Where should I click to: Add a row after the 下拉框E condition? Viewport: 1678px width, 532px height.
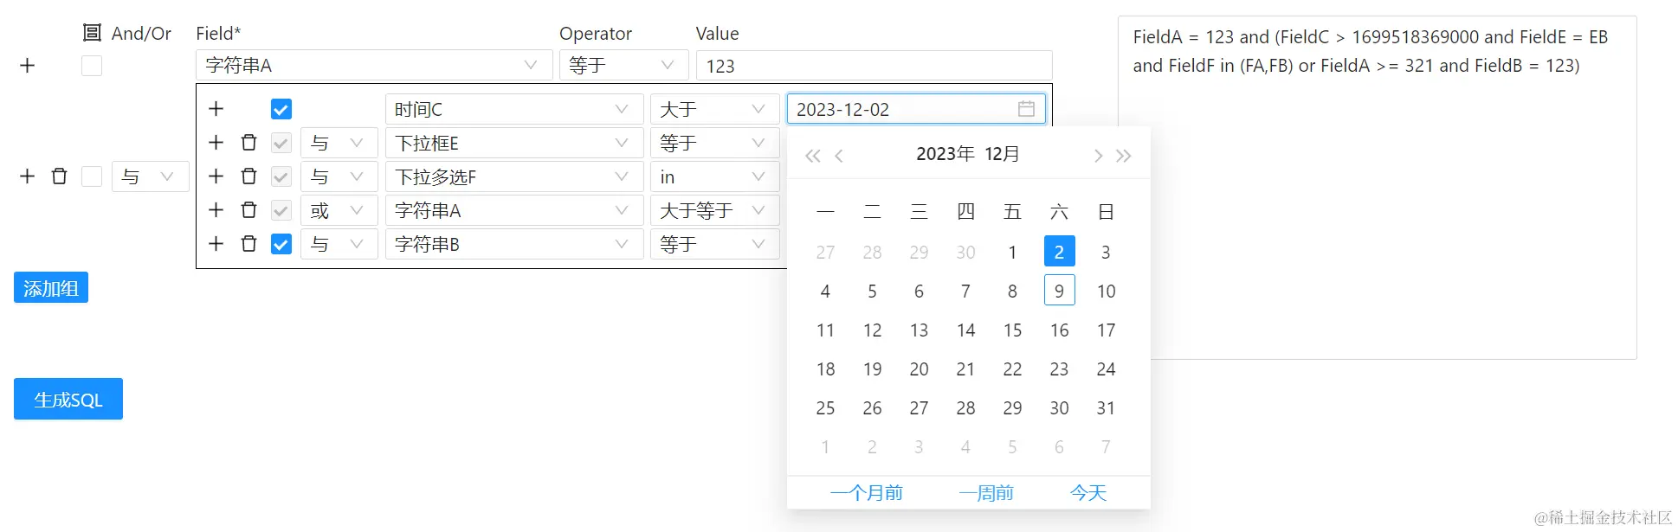pyautogui.click(x=216, y=143)
